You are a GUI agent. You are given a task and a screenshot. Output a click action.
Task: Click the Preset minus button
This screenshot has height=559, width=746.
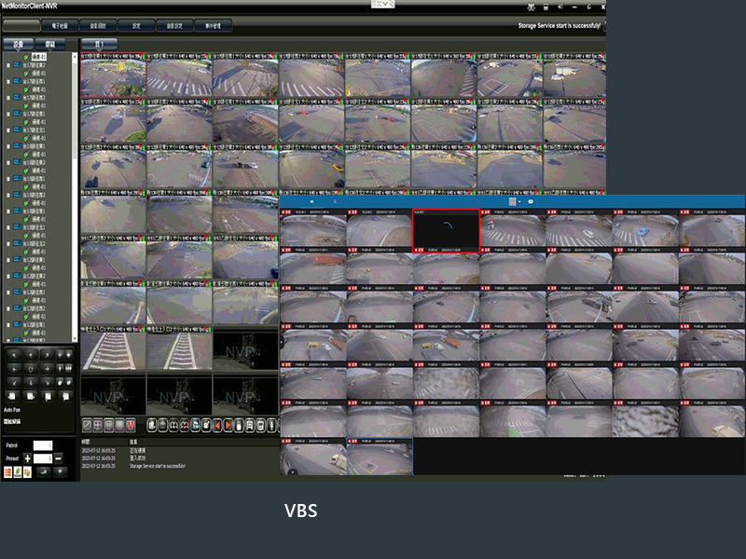coord(58,458)
